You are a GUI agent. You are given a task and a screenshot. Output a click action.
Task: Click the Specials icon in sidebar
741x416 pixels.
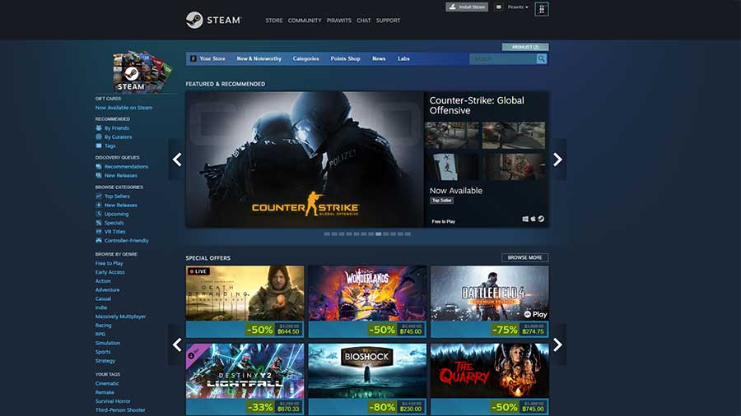click(x=99, y=223)
